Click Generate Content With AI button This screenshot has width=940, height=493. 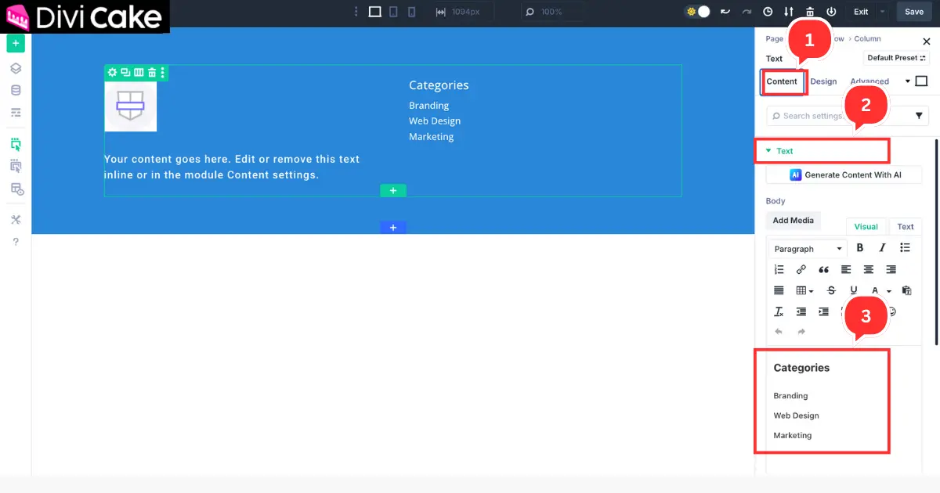tap(844, 175)
